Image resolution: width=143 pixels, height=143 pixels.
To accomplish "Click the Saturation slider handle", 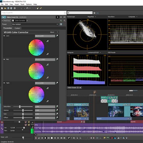I will tap(20, 106).
